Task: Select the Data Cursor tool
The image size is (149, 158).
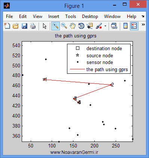Action: (90, 26)
